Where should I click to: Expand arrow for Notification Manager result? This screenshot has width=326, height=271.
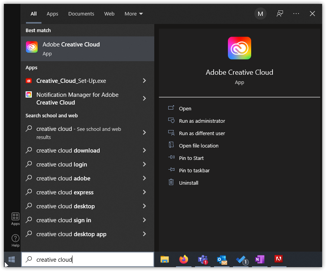tap(144, 98)
